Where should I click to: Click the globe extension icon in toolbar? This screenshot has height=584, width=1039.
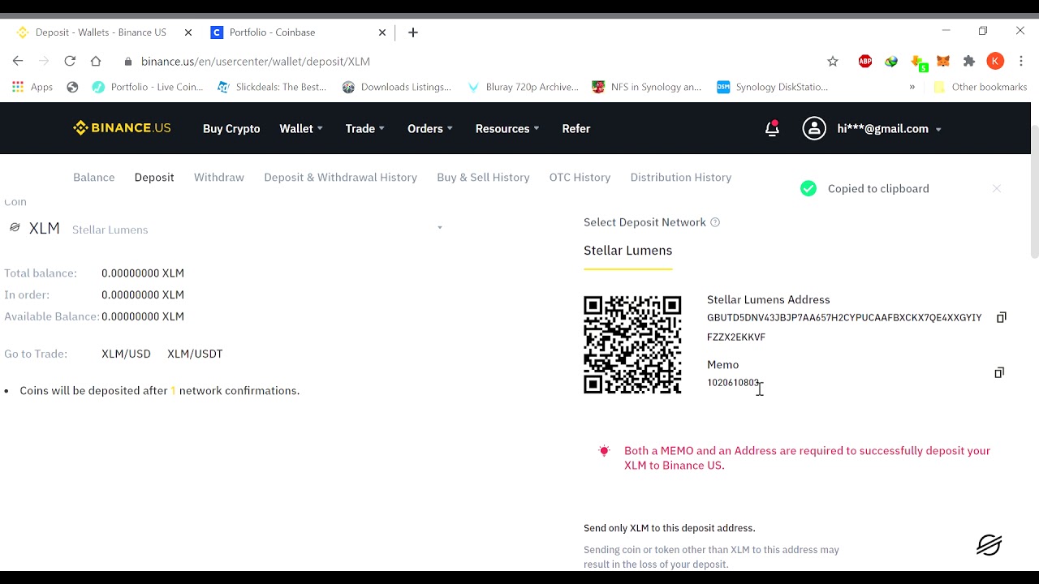pos(891,62)
